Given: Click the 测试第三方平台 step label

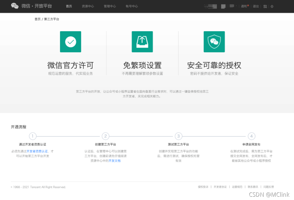Looking at the screenshot, I should tap(179, 144).
